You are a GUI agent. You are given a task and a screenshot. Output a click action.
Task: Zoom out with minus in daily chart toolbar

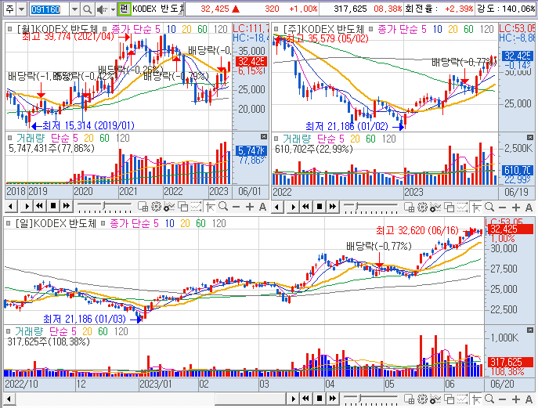tap(503, 399)
